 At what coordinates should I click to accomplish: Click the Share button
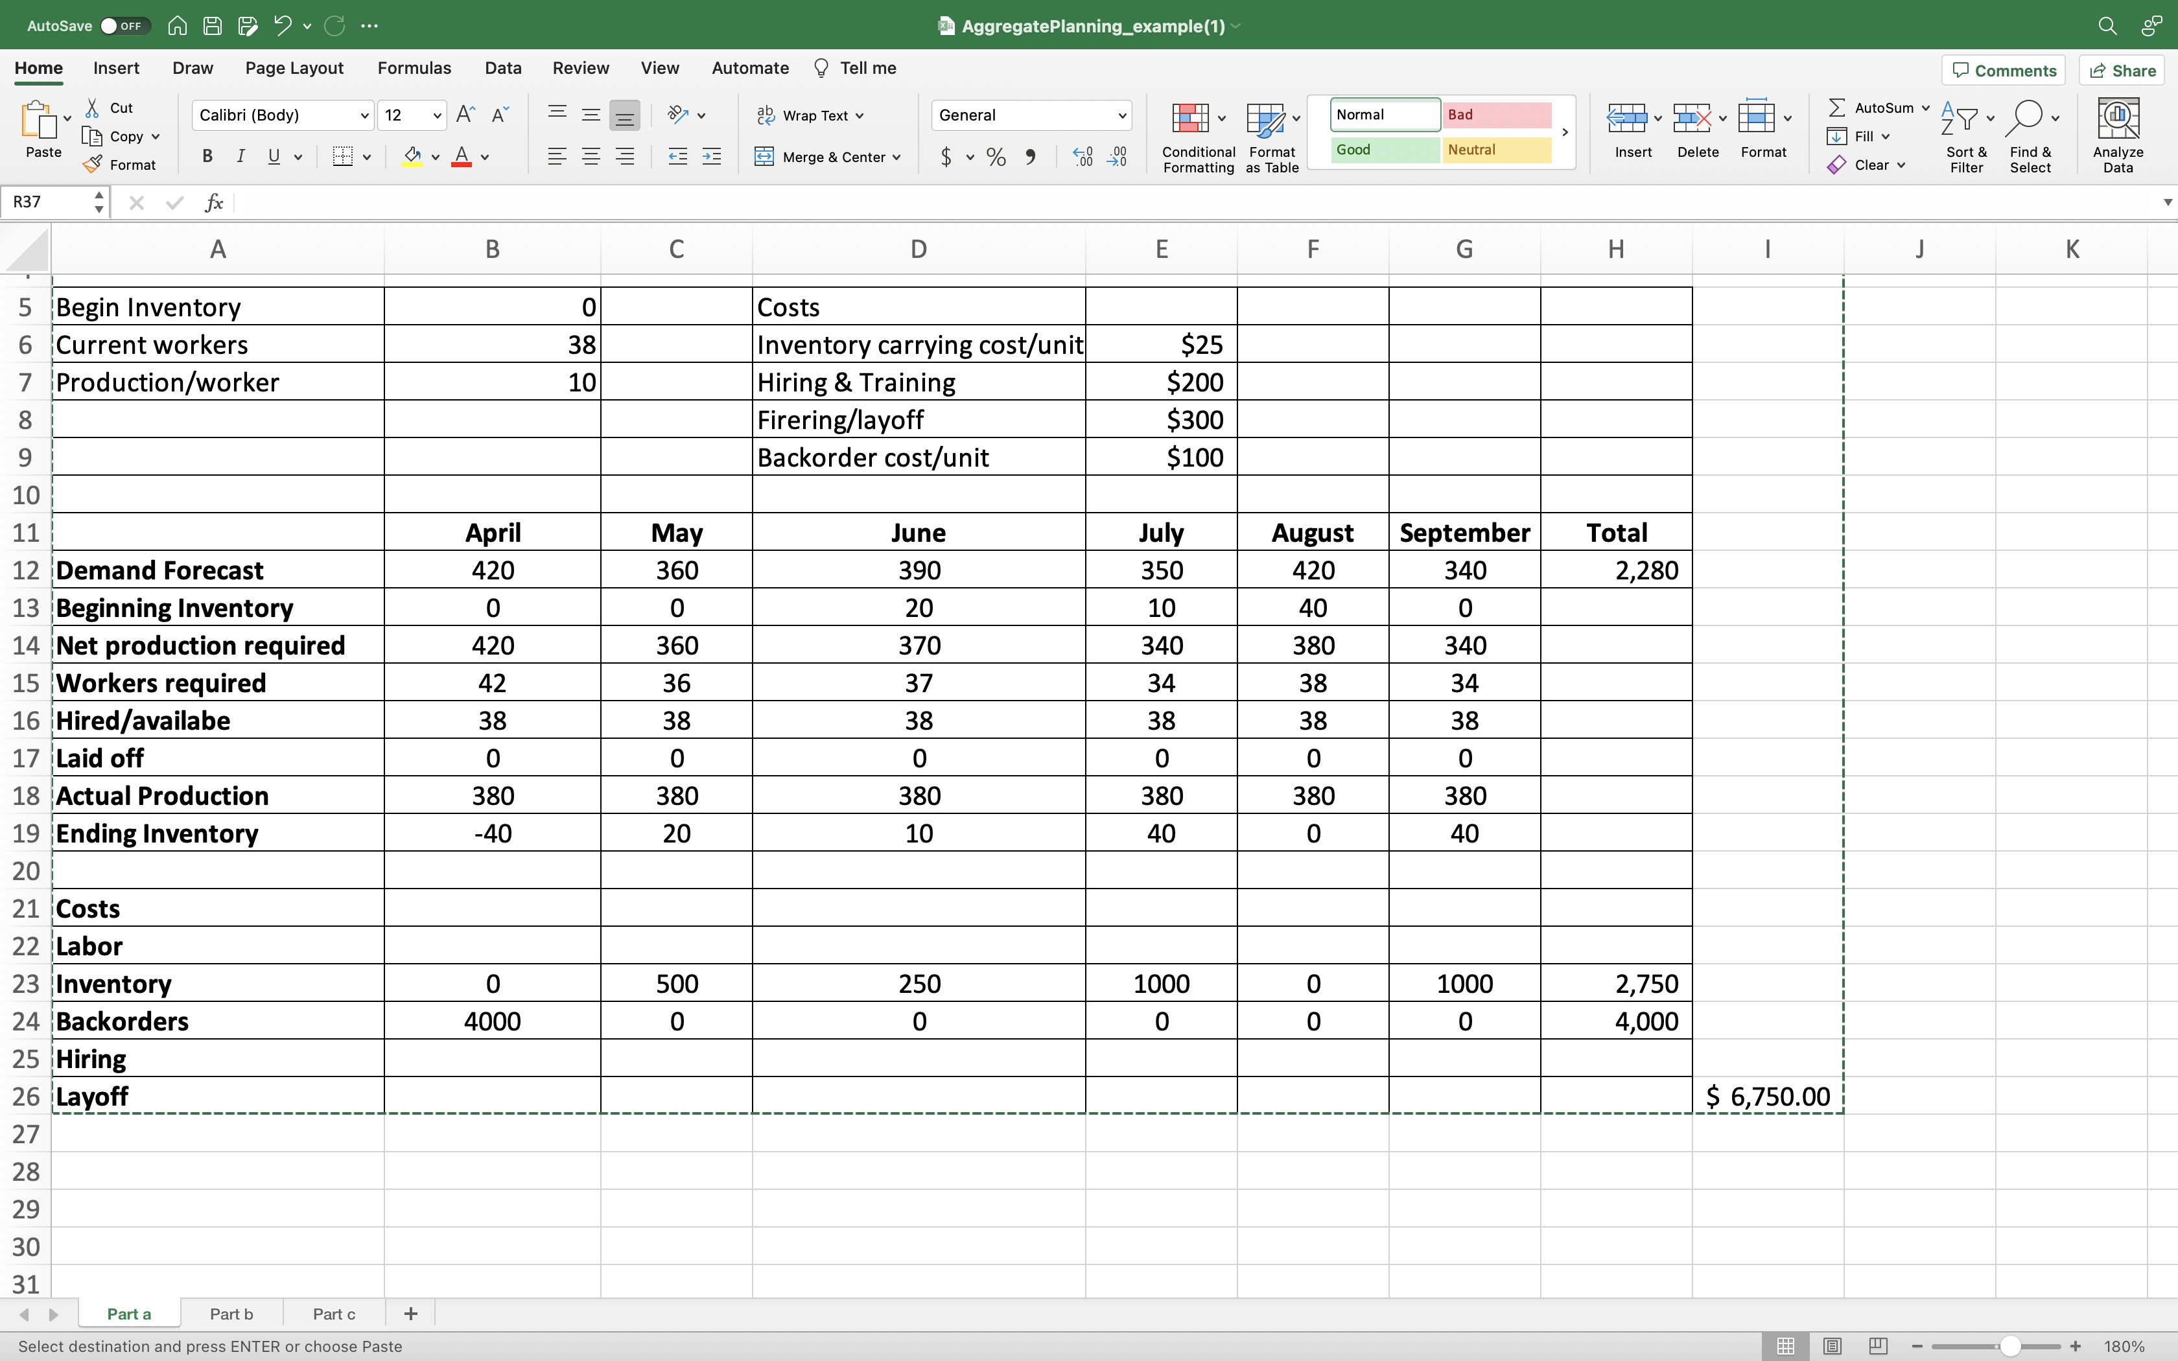[x=2122, y=70]
